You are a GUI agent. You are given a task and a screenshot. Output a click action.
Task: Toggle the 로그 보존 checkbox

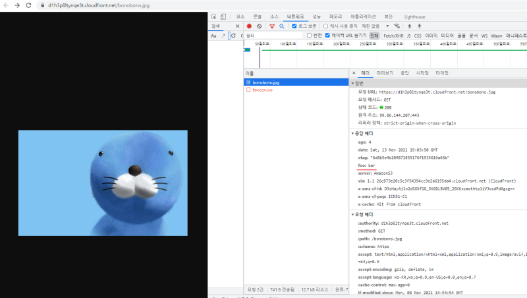pos(294,26)
